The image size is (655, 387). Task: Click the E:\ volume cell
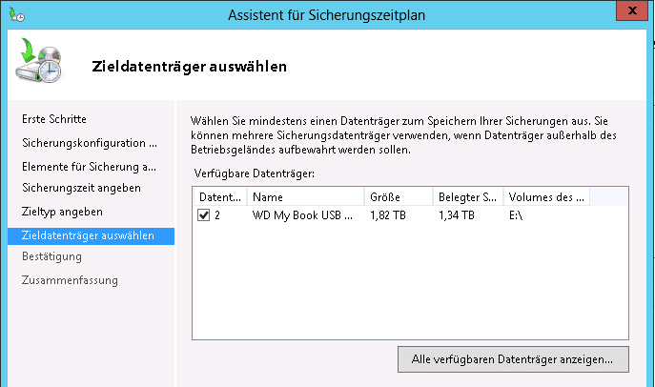[516, 215]
